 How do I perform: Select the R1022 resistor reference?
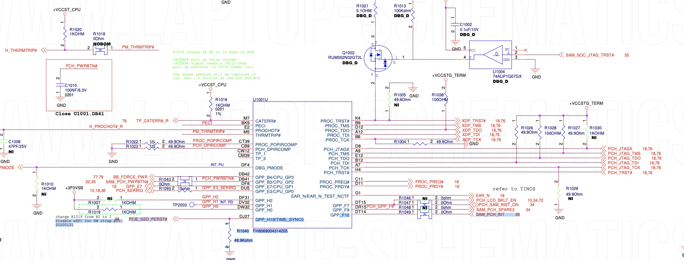click(x=132, y=142)
